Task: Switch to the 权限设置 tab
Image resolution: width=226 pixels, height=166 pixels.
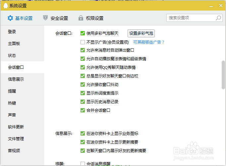Action: [91, 18]
